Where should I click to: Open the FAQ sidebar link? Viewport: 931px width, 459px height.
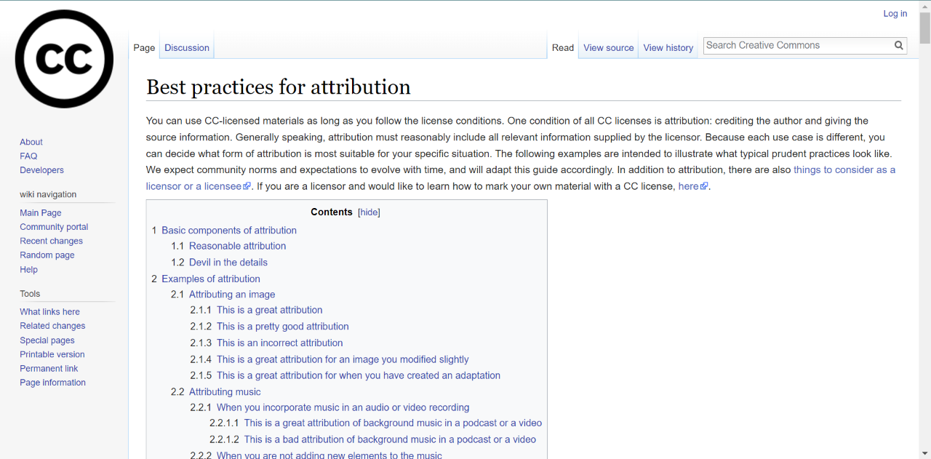tap(28, 156)
